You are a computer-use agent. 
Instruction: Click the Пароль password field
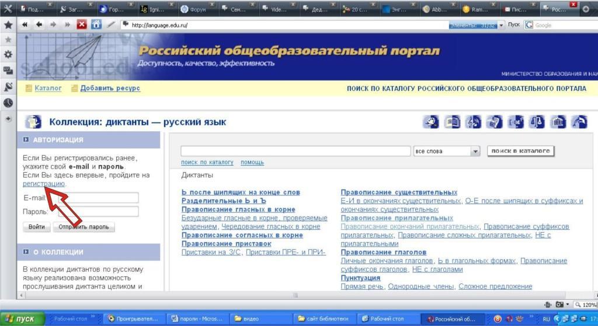click(98, 211)
